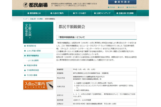
Task: Click the orange 入会のご案内 banner
Action: click(x=38, y=85)
